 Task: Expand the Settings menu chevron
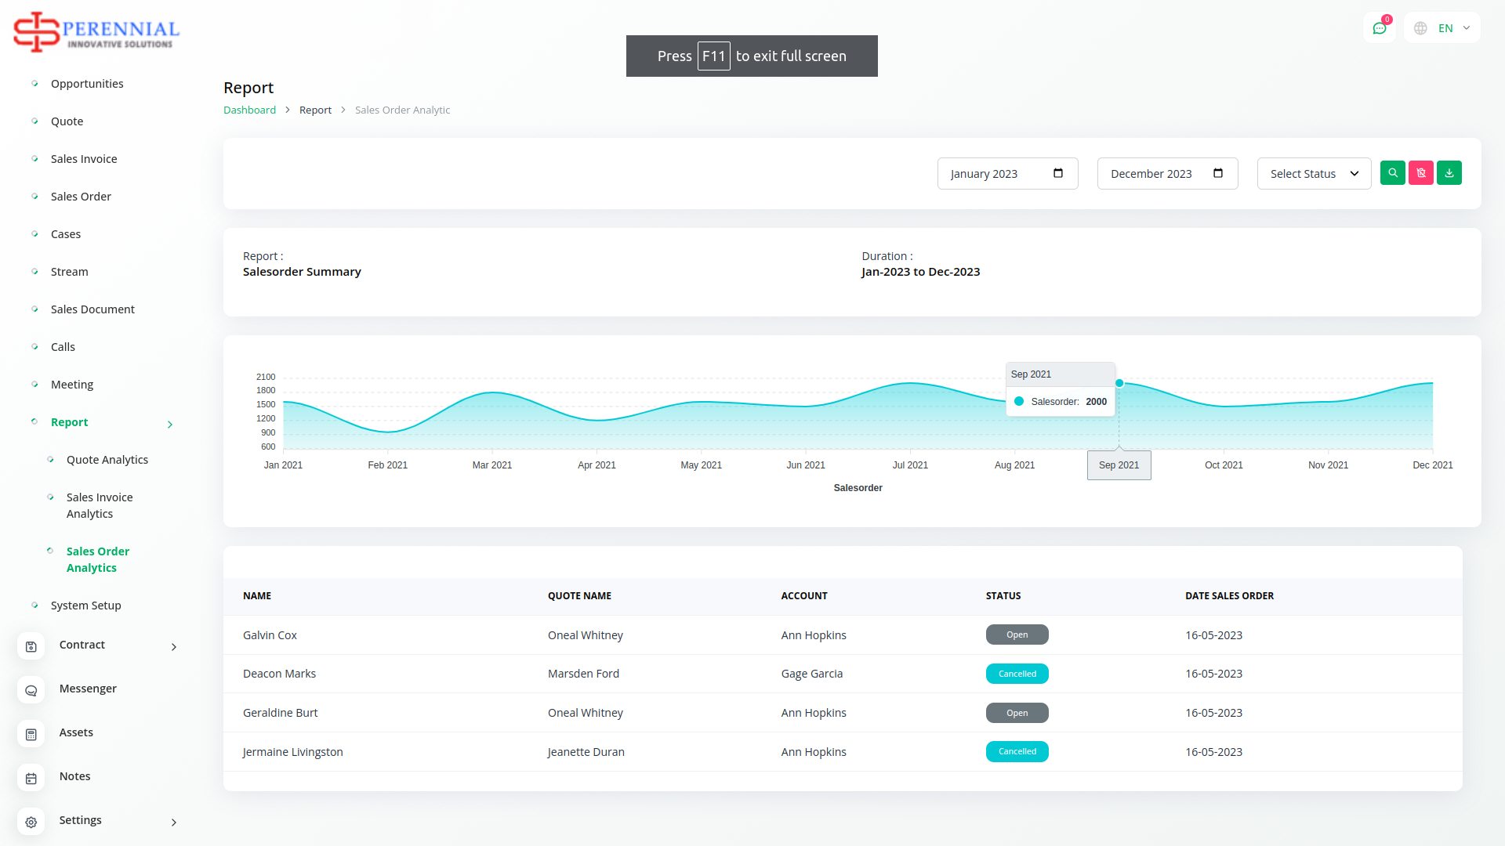click(174, 822)
